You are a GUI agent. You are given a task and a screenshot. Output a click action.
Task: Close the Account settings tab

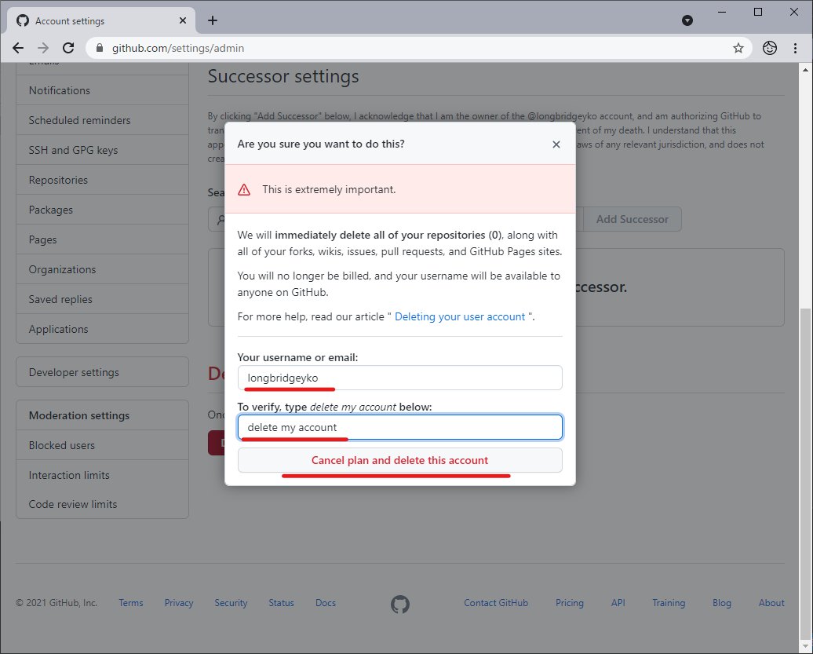point(183,20)
